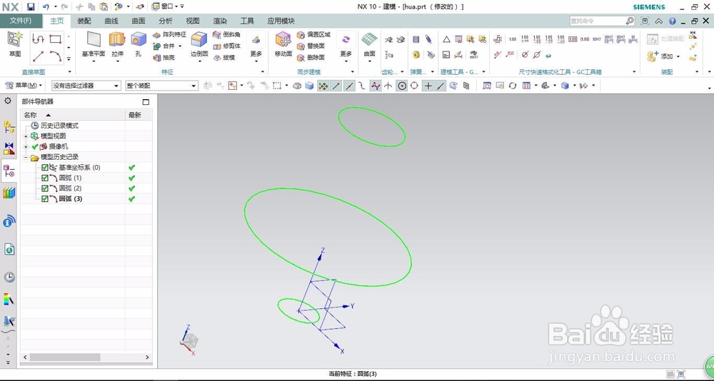Toggle the snap-to-arc-center circle icon

click(x=401, y=86)
